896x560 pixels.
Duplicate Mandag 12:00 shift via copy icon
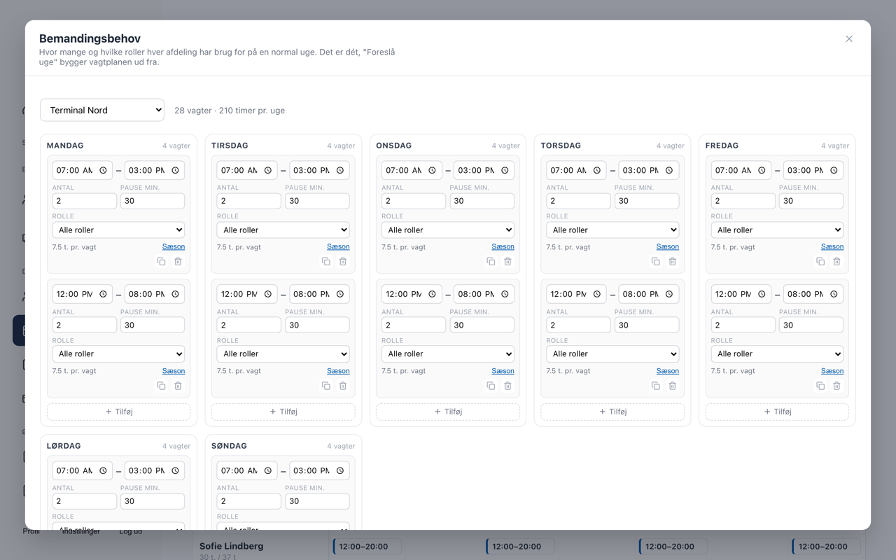click(x=161, y=386)
